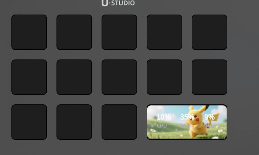Click the 10% CPU usage value

(164, 117)
